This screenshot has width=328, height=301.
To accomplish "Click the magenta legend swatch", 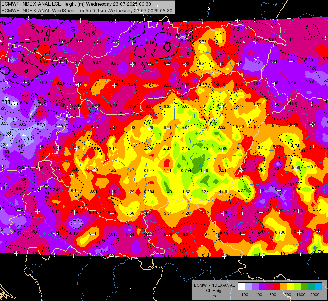I will (x=269, y=286).
